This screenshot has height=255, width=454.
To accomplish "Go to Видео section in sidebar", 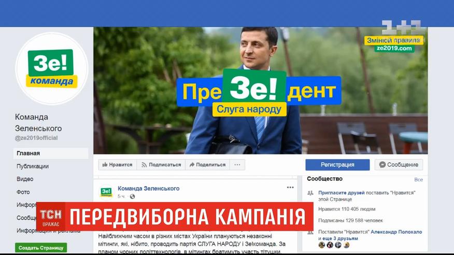I will [25, 179].
